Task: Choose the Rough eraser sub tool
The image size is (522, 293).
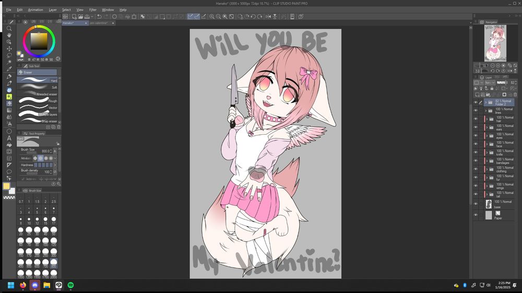Action: [x=38, y=100]
